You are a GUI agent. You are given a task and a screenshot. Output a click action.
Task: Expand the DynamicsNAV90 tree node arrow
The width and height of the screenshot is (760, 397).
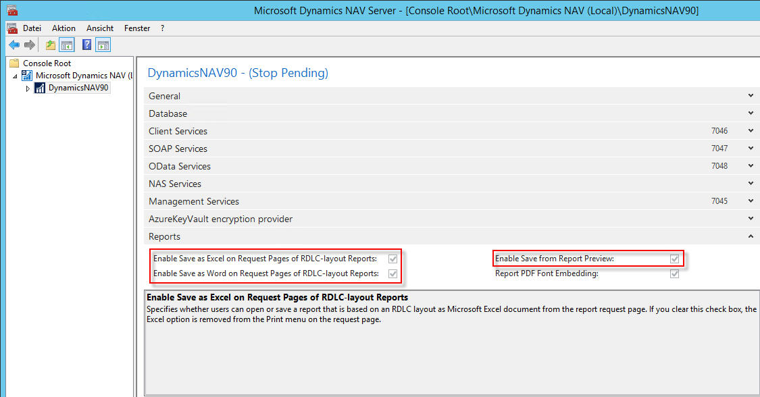(28, 88)
